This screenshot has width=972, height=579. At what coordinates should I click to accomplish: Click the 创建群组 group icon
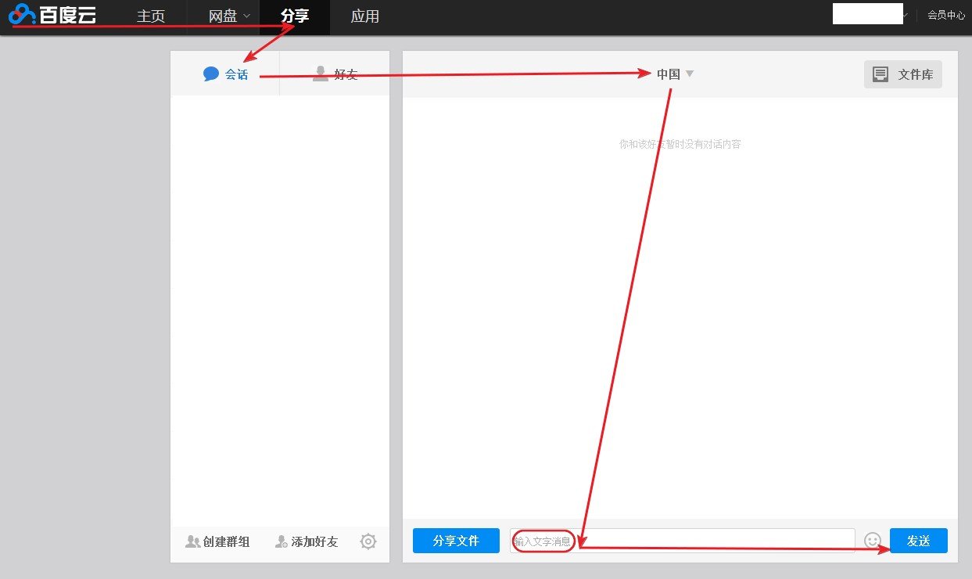(x=192, y=541)
